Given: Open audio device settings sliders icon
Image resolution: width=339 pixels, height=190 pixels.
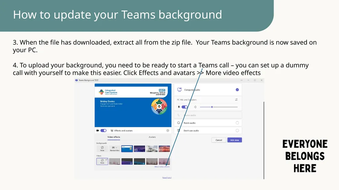Looking at the screenshot, I should [x=236, y=99].
